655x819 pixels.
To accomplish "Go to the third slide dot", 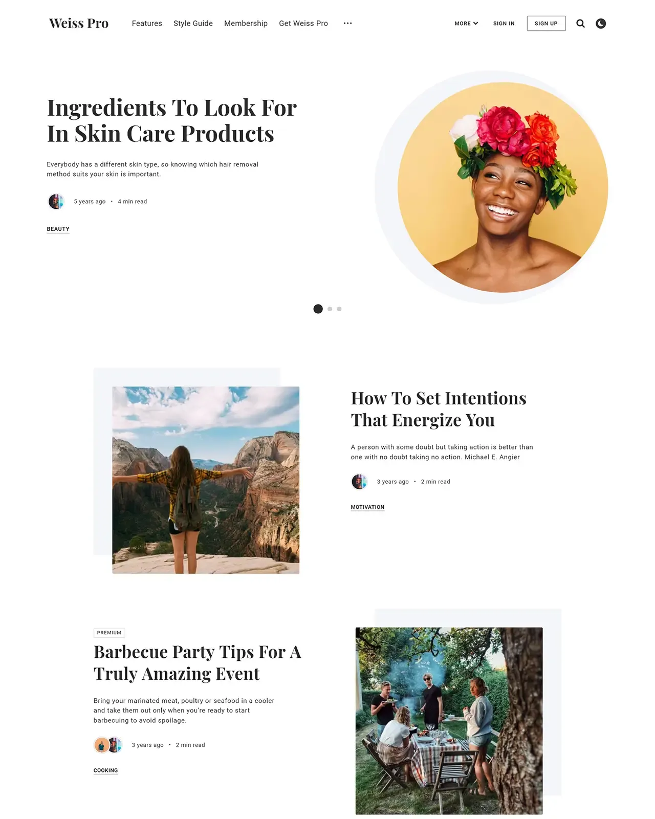I will point(339,309).
